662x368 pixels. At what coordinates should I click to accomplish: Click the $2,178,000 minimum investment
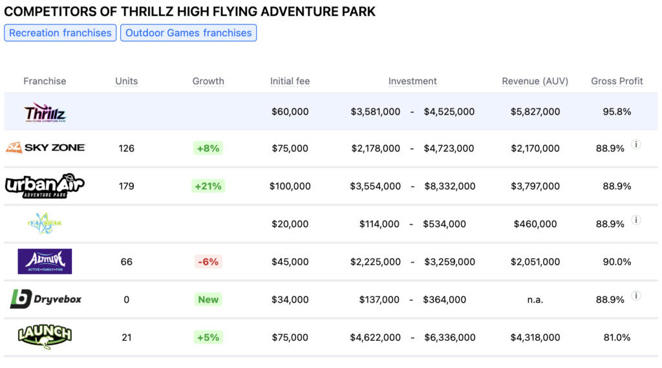376,148
